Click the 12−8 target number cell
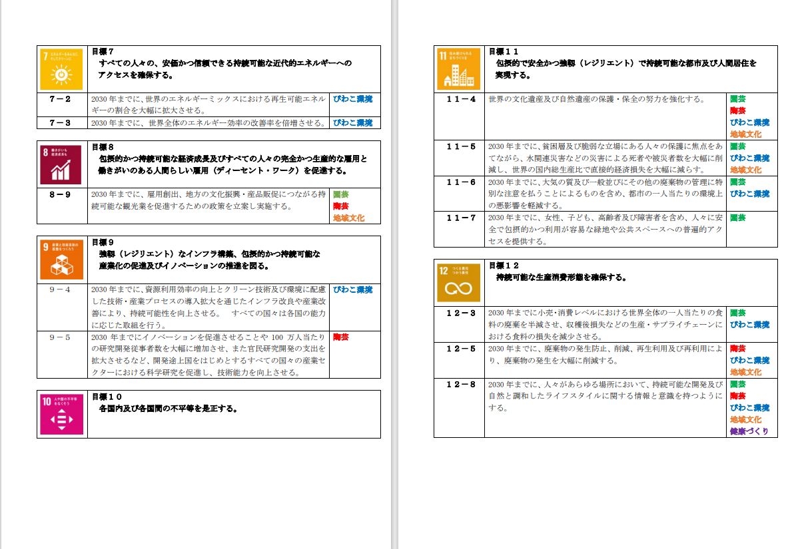This screenshot has width=786, height=549. point(461,385)
